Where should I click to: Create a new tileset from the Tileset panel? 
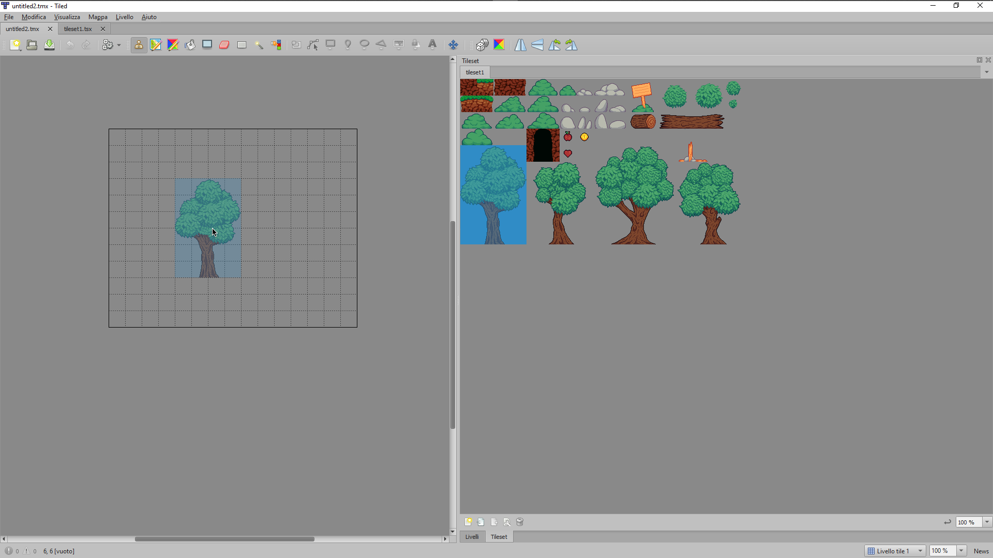pos(469,522)
